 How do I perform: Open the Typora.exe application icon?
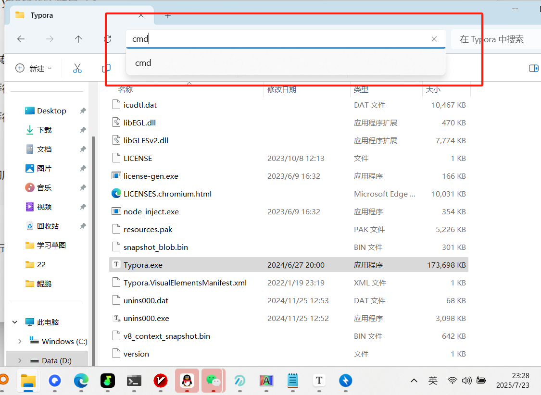[x=116, y=265]
